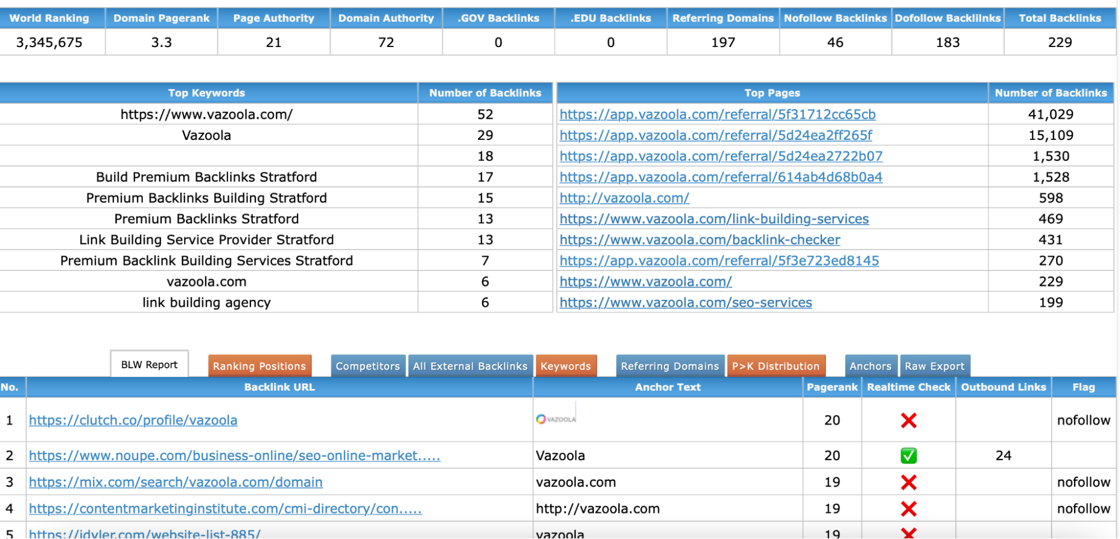Select the Anchors tab

pos(870,366)
